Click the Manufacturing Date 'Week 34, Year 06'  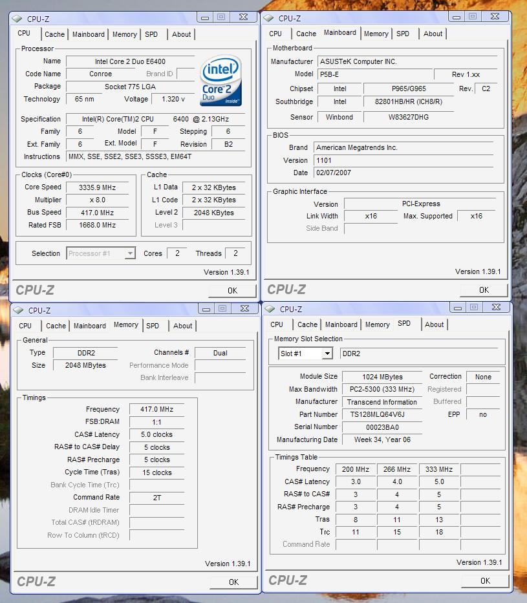[x=382, y=439]
